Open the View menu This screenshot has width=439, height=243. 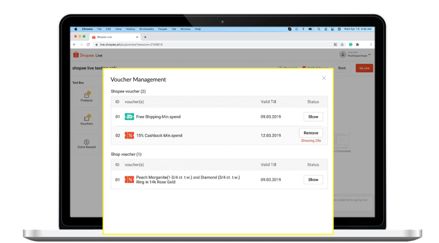tap(119, 29)
